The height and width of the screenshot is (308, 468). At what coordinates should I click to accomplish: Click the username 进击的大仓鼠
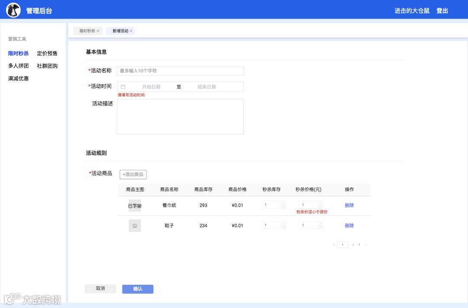pos(412,11)
